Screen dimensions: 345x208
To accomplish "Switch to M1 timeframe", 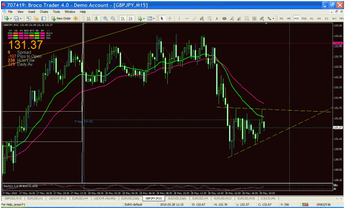I will coord(282,19).
